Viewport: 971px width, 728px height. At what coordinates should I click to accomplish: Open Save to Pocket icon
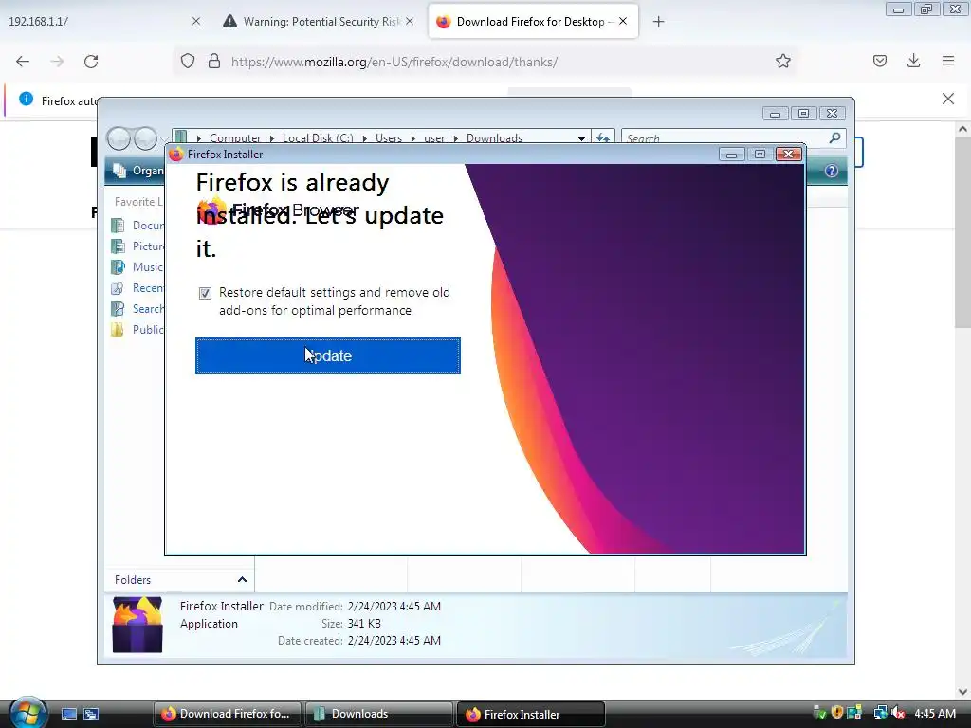click(x=880, y=61)
